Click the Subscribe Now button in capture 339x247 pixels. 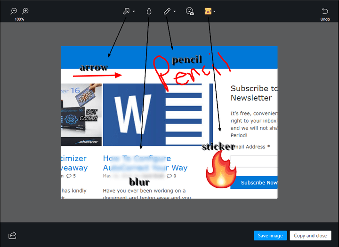(255, 183)
